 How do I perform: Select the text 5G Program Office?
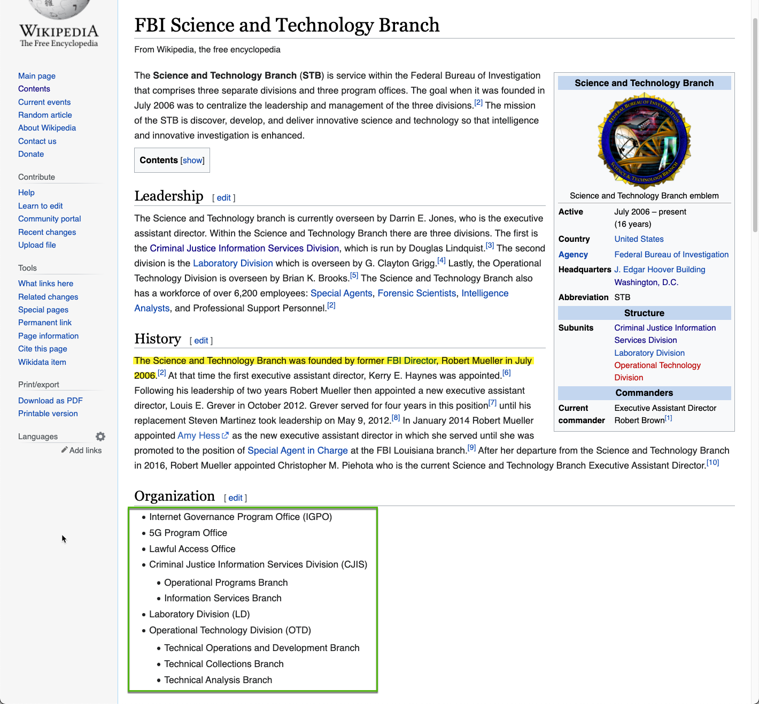188,533
